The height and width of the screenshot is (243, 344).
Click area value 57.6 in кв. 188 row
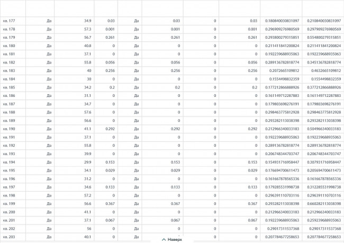tap(87, 112)
